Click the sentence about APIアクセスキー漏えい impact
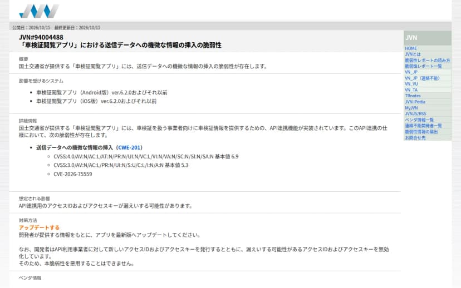This screenshot has height=288, width=461. (x=106, y=206)
